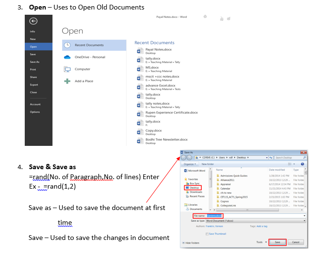
Task: Open tally notes.docx recent file
Action: [158, 105]
